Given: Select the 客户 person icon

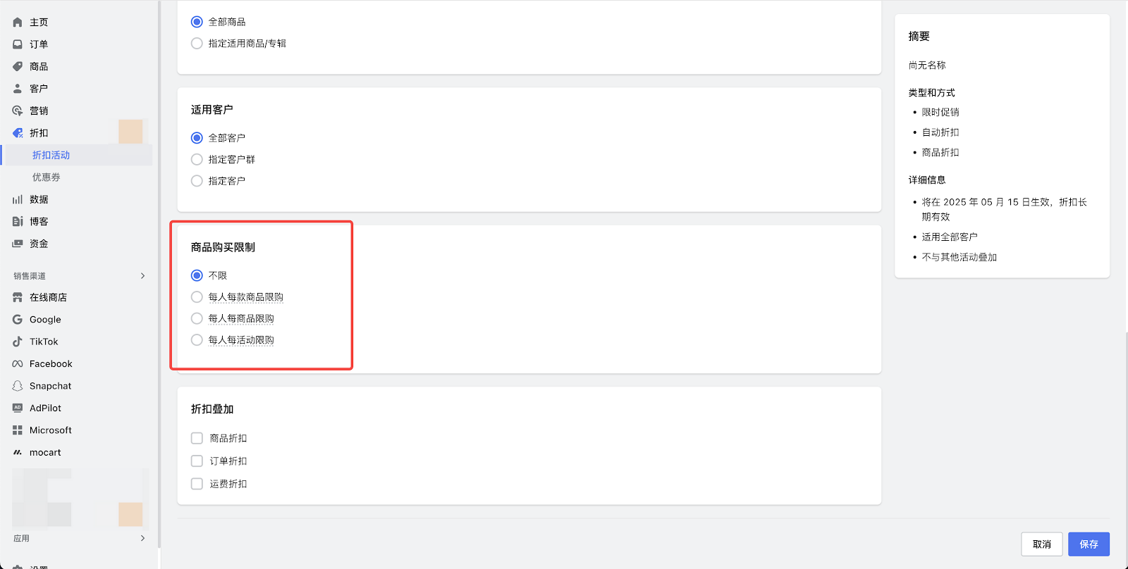Looking at the screenshot, I should [18, 89].
